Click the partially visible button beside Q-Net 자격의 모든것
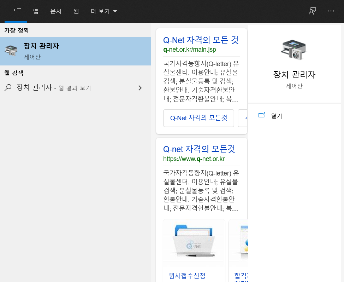The width and height of the screenshot is (344, 282). [243, 118]
